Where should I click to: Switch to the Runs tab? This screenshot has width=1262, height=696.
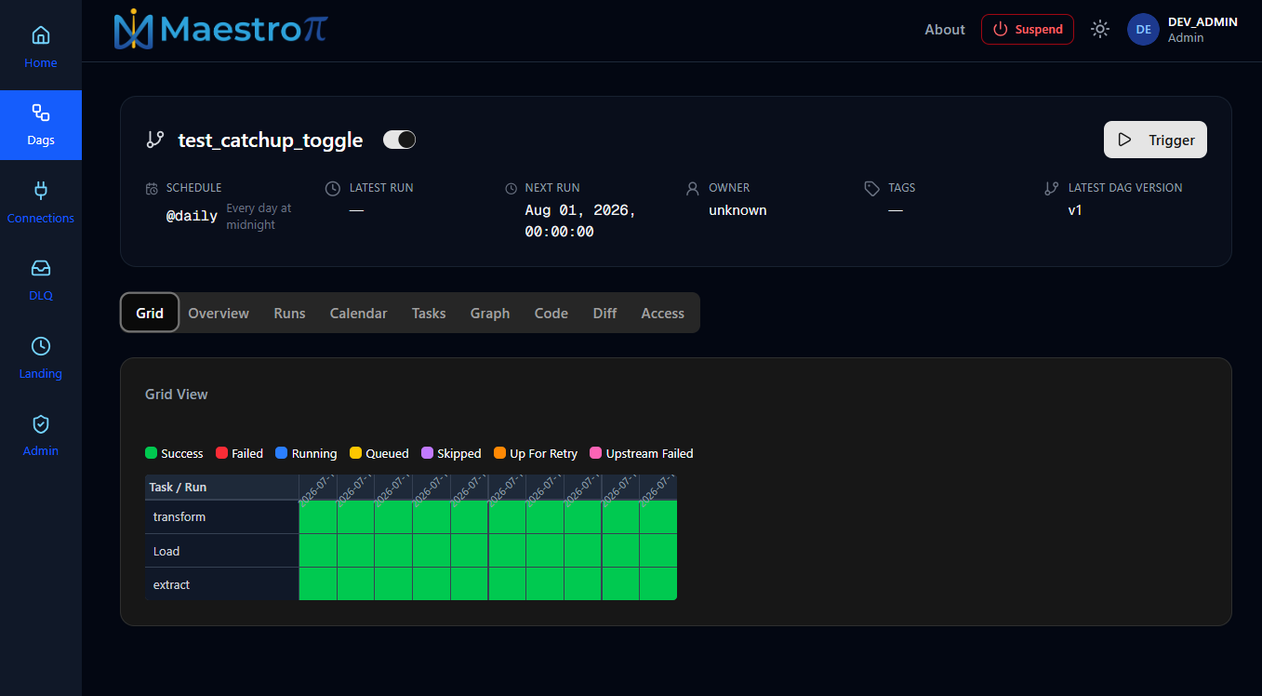pos(289,314)
